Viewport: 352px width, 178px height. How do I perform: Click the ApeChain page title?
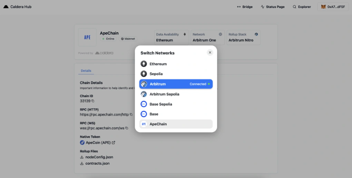point(109,33)
